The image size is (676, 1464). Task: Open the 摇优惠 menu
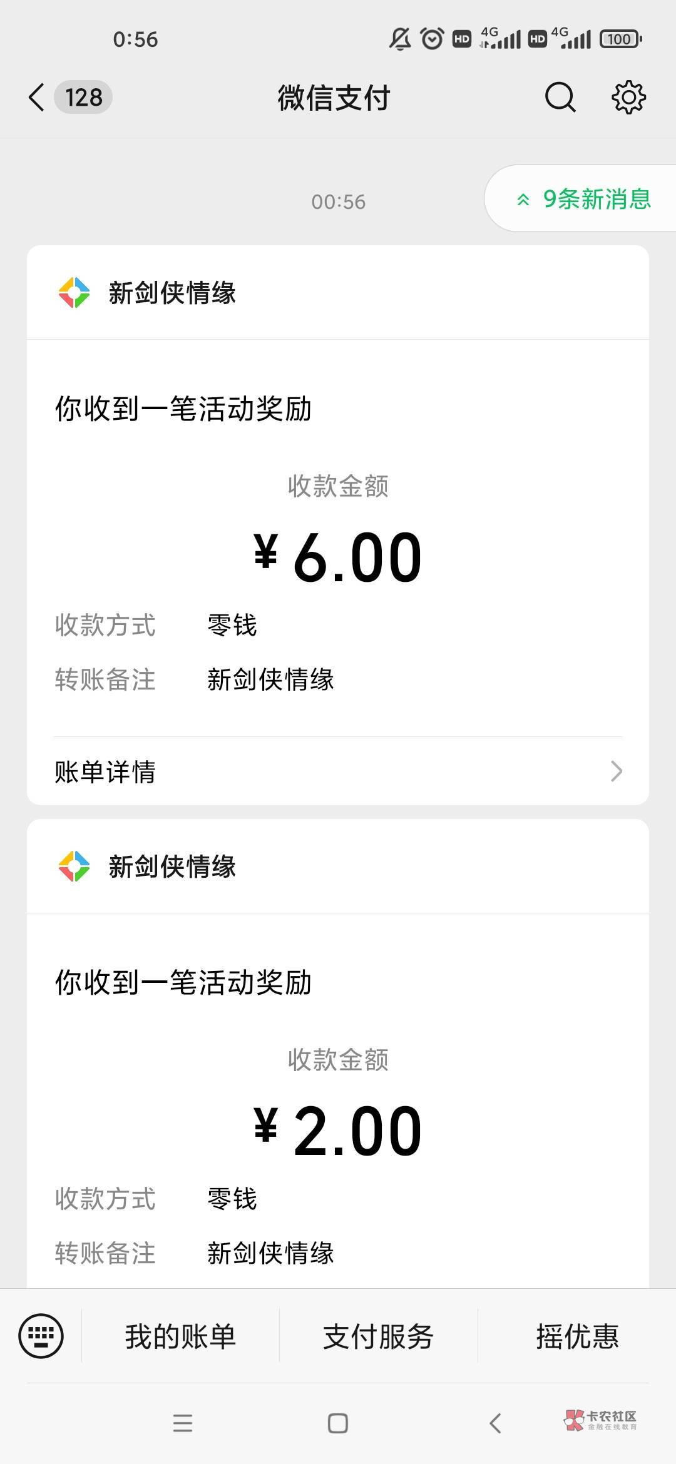tap(577, 1336)
